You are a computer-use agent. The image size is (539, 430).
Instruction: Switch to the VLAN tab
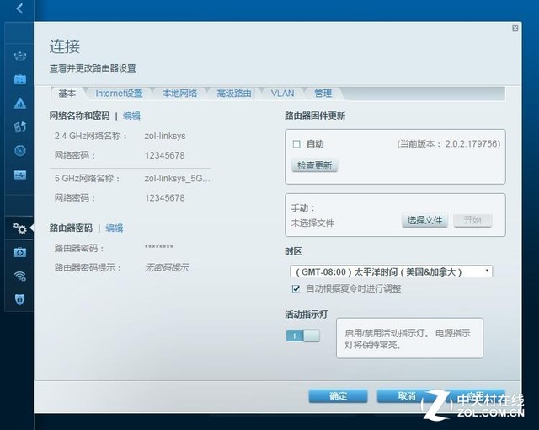[x=282, y=94]
